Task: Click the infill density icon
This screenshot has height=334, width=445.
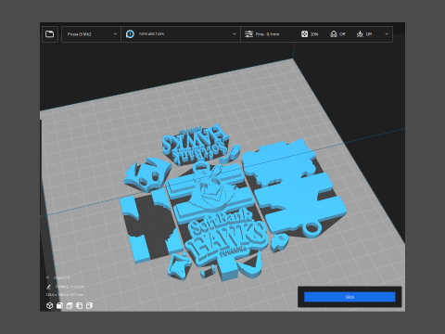Action: pos(304,34)
